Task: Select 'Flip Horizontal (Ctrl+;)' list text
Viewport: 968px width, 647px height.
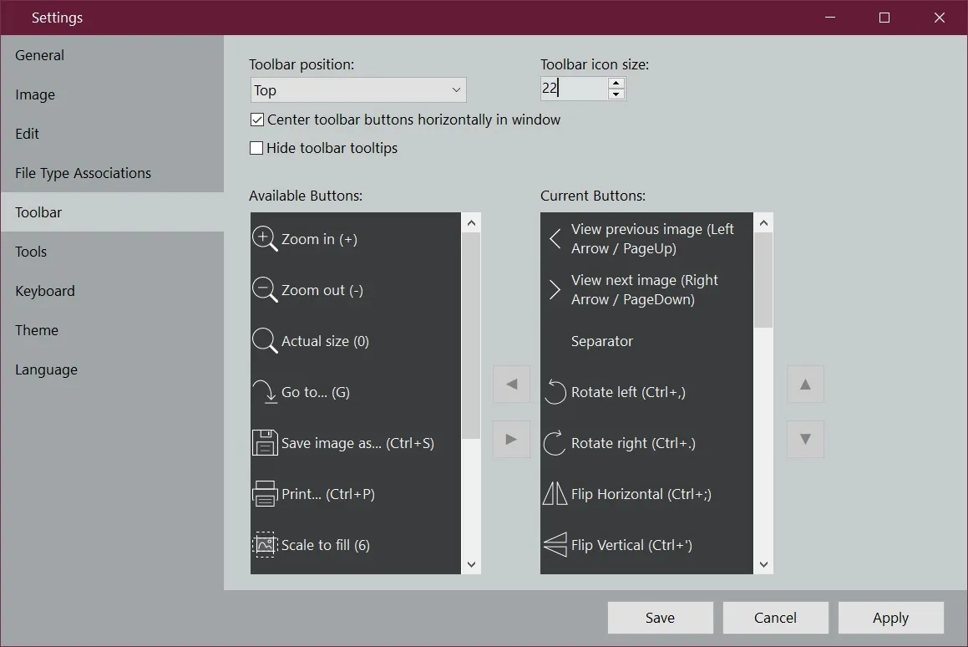Action: coord(641,494)
